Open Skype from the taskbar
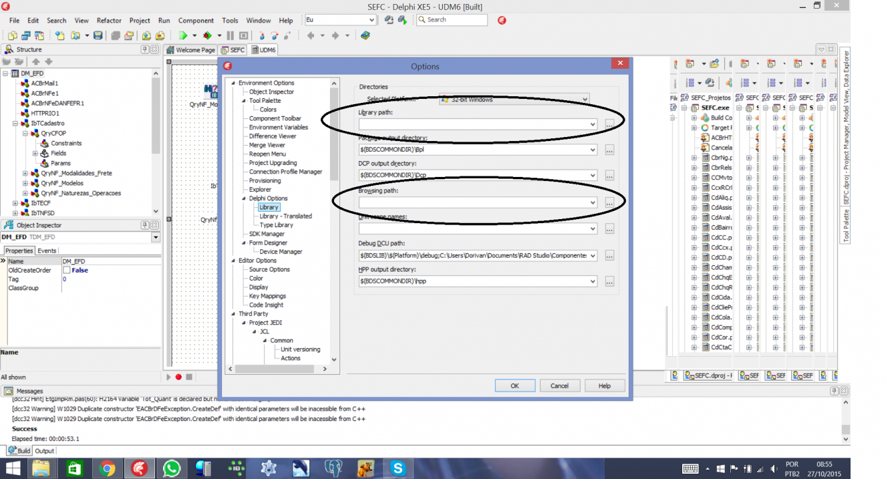 (x=398, y=468)
